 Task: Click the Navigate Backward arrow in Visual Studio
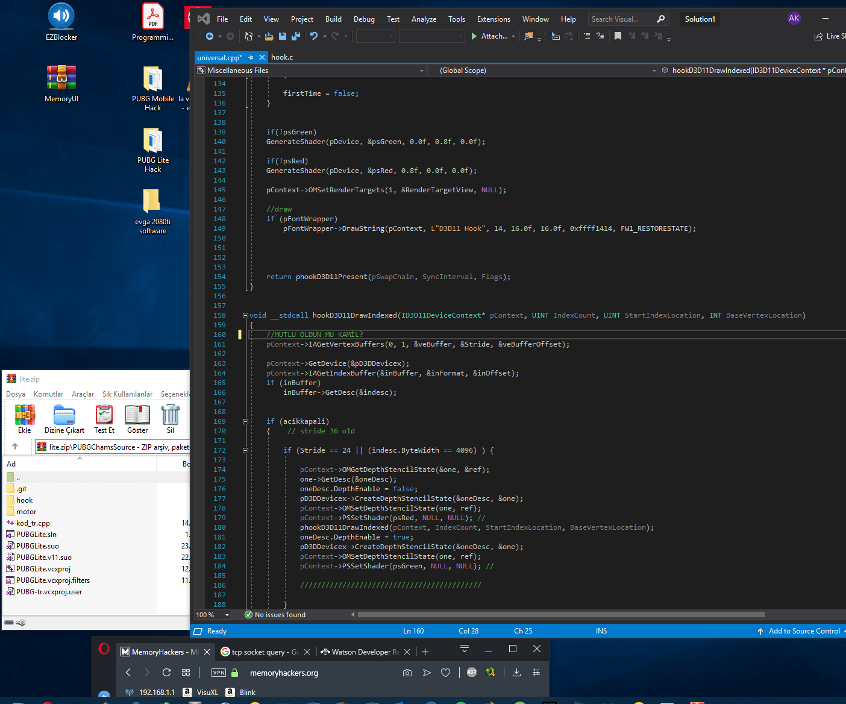(x=210, y=36)
